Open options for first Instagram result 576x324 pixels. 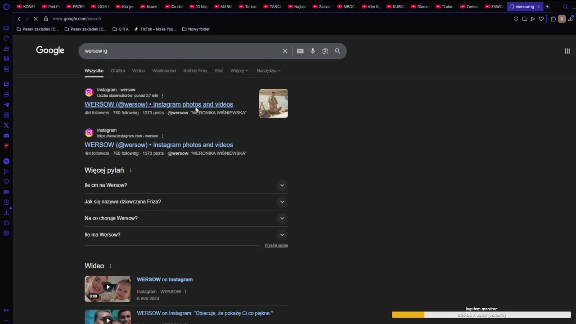tap(162, 95)
